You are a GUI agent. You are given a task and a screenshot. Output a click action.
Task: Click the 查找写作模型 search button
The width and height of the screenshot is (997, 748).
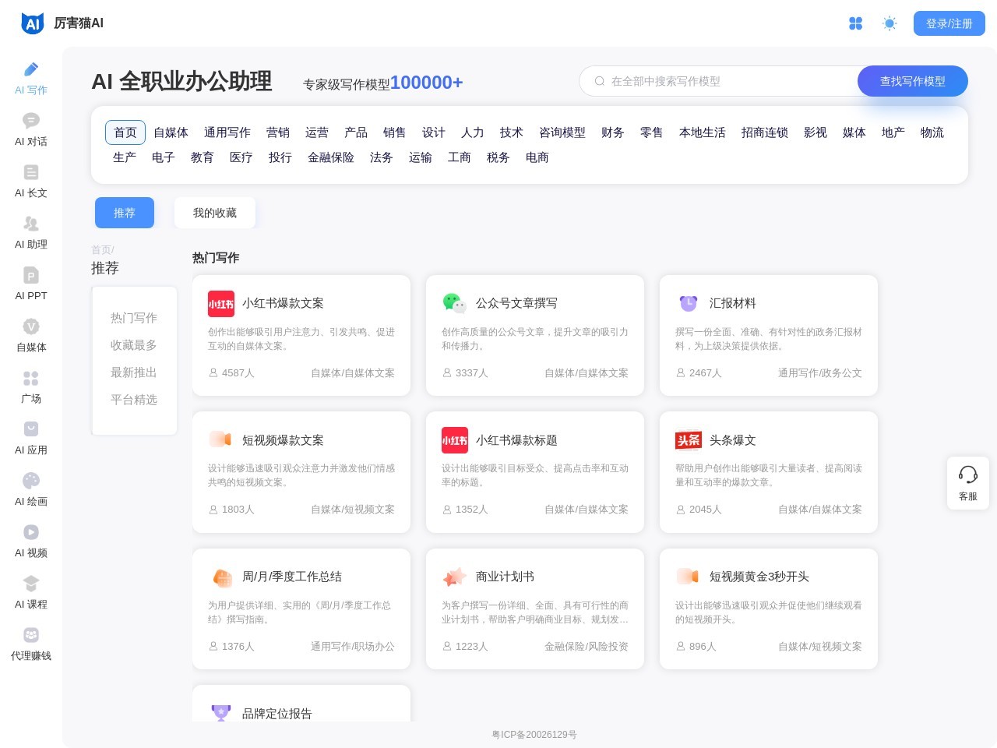click(x=913, y=81)
